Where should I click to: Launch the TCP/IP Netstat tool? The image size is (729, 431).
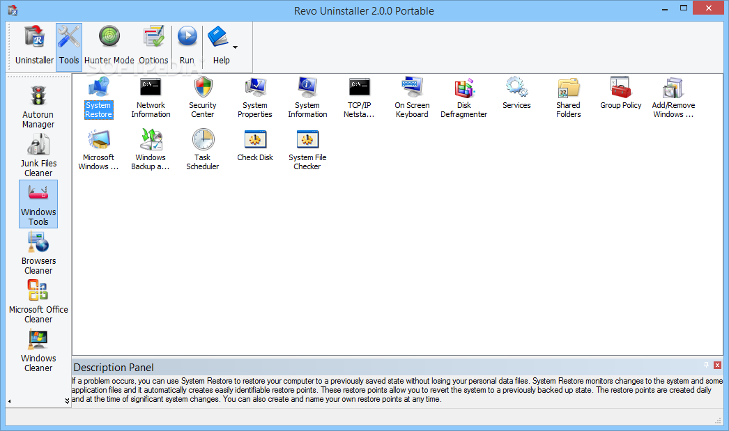[x=359, y=98]
